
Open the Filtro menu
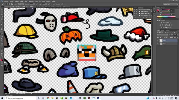[36, 1]
